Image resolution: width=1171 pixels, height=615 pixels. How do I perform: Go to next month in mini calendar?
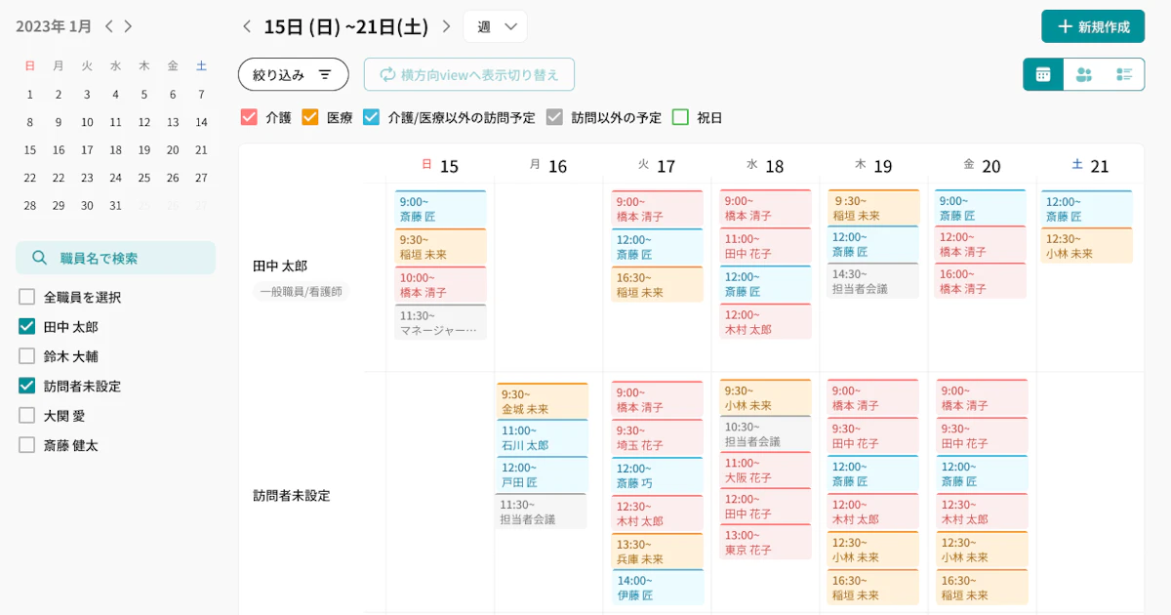(x=129, y=26)
